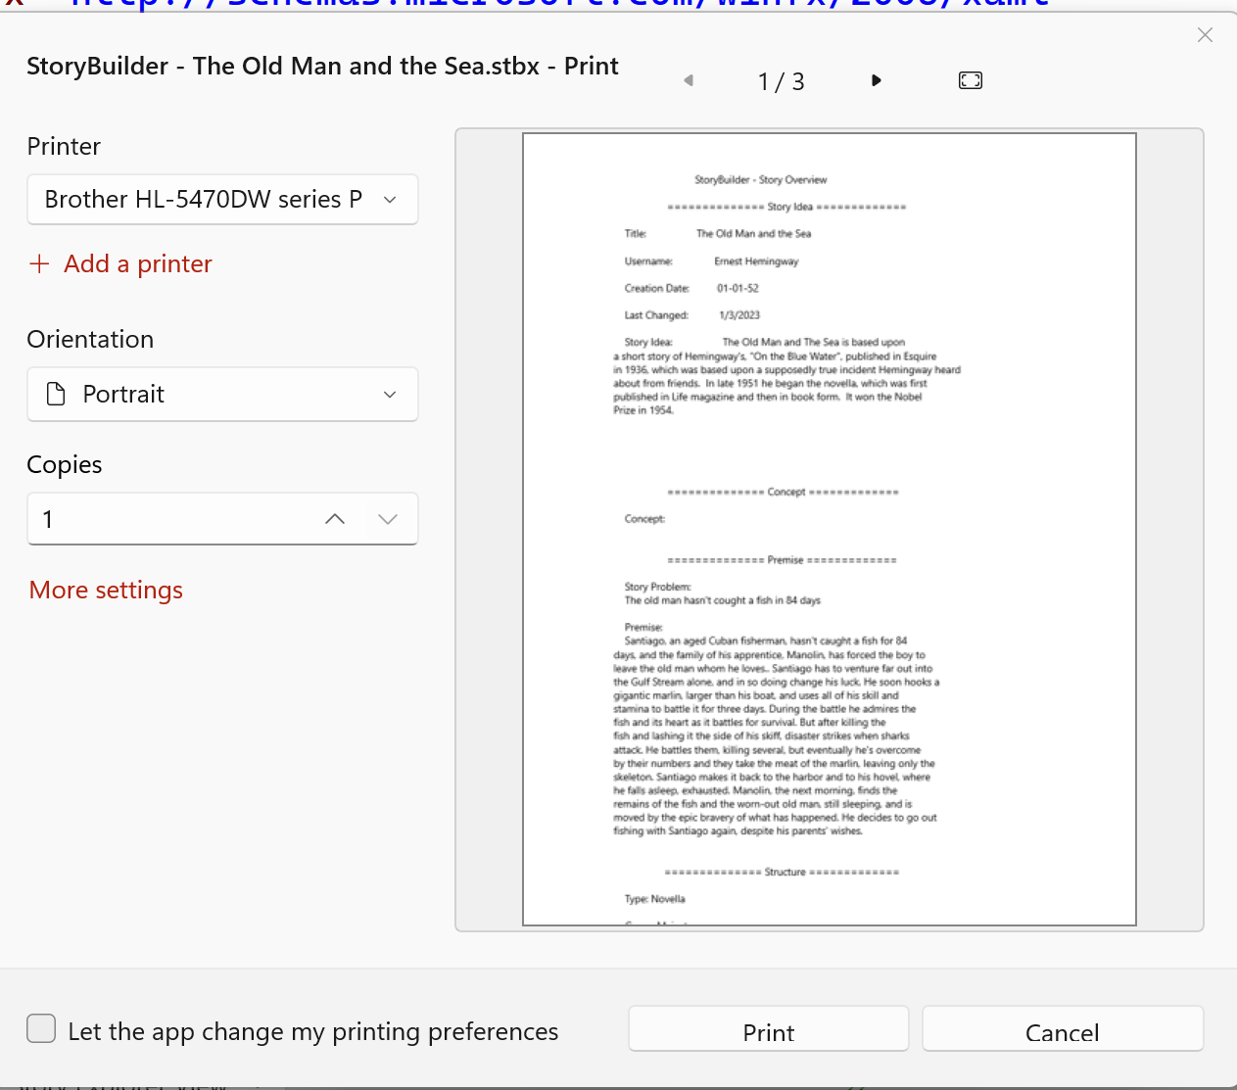This screenshot has height=1090, width=1237.
Task: Go to the next preview page
Action: coord(876,80)
